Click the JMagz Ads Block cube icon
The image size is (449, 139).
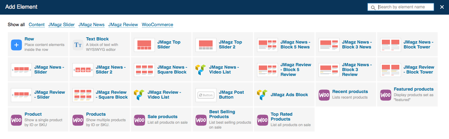[x=263, y=95]
